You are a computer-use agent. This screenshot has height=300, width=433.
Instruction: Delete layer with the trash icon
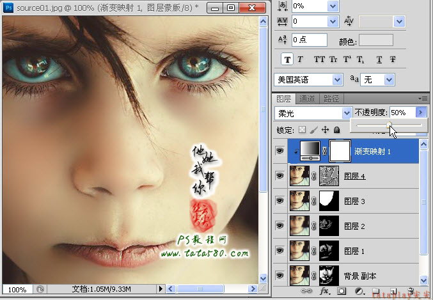pyautogui.click(x=411, y=291)
